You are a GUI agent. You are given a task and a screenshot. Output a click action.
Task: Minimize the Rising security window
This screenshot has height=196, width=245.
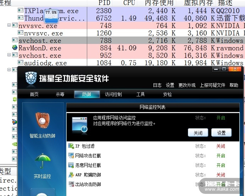click(216, 69)
